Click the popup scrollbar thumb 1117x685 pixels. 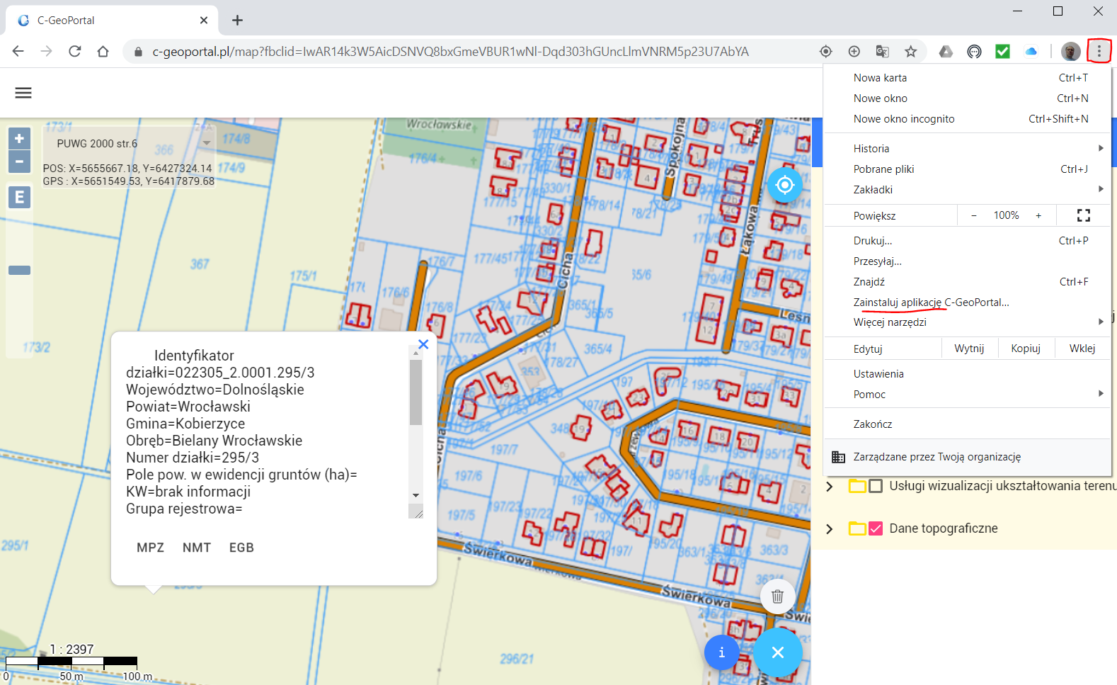pyautogui.click(x=416, y=392)
